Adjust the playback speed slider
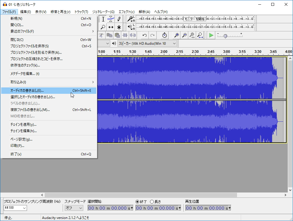This screenshot has height=221, width=293. [226, 36]
